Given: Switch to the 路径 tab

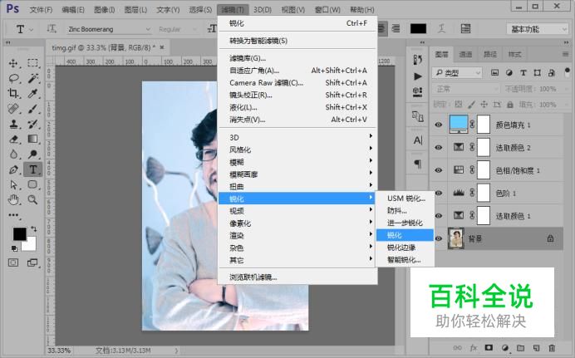Looking at the screenshot, I should [x=490, y=54].
